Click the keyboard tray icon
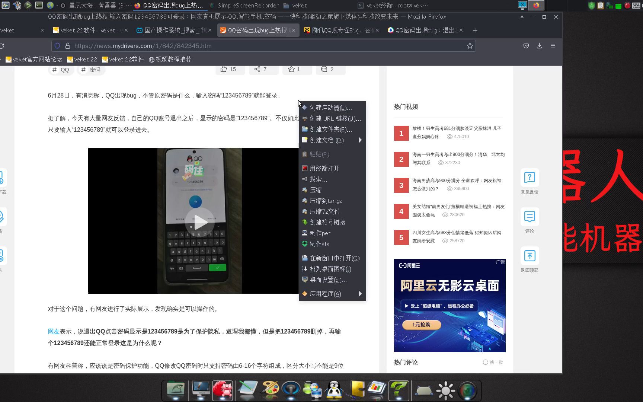Viewport: 643px width, 402px height. click(x=636, y=5)
